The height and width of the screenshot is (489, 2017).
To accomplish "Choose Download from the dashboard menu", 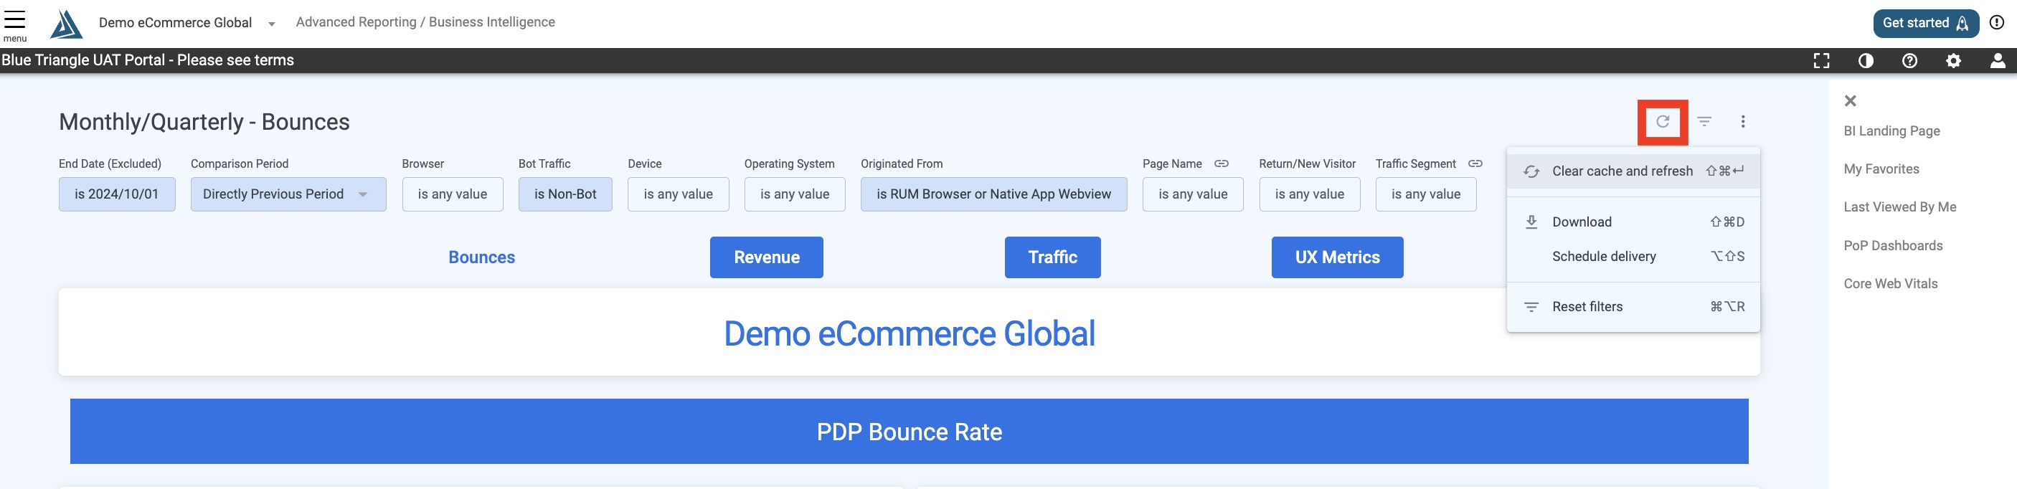I will 1633,222.
